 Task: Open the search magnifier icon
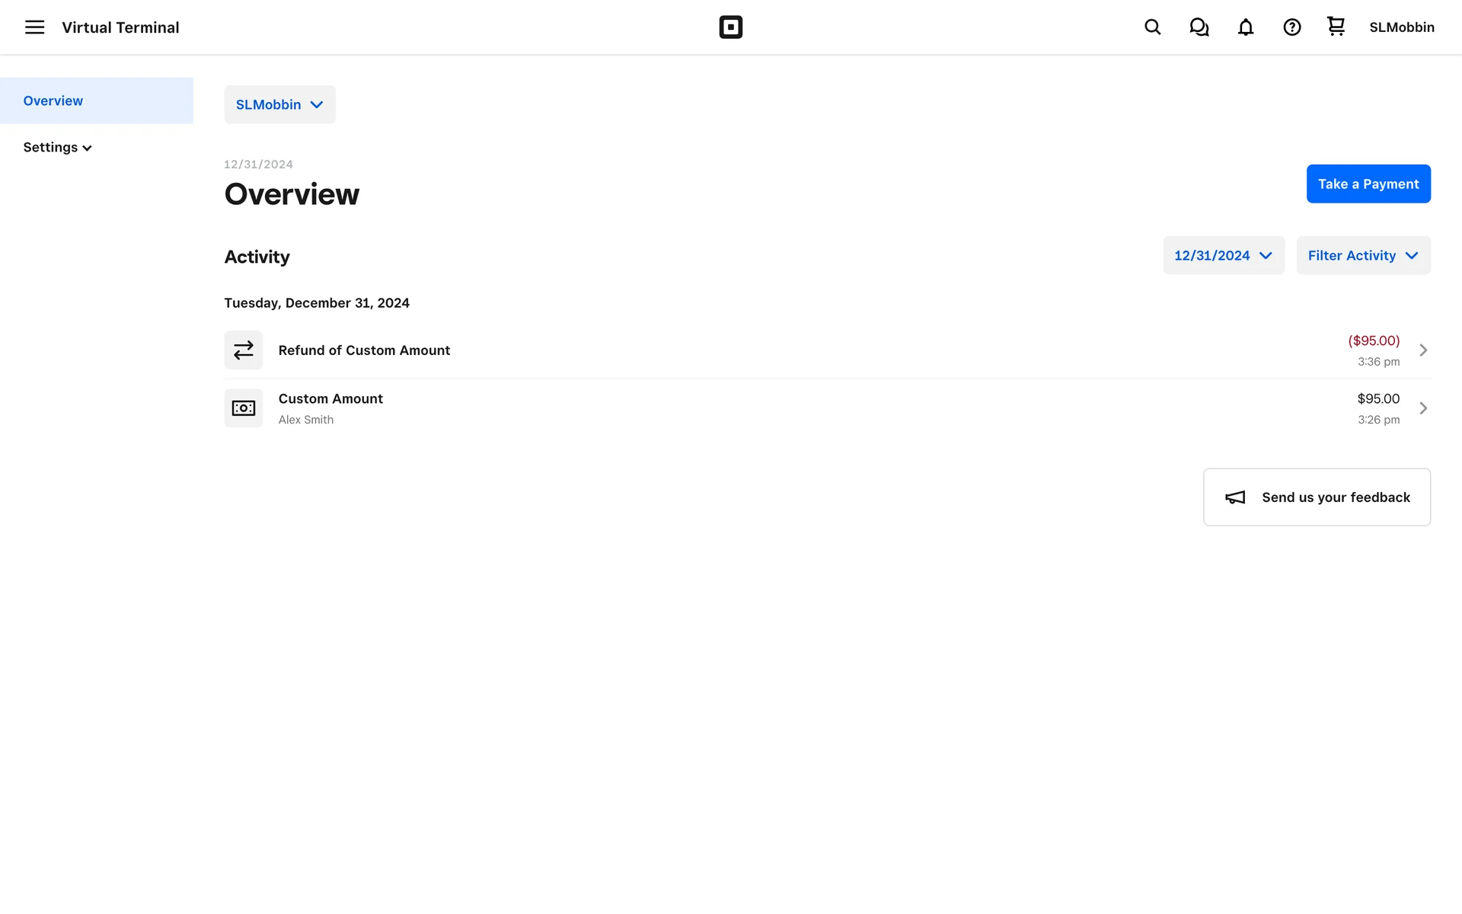pyautogui.click(x=1152, y=27)
